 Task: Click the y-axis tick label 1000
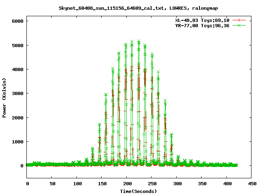coord(17,142)
